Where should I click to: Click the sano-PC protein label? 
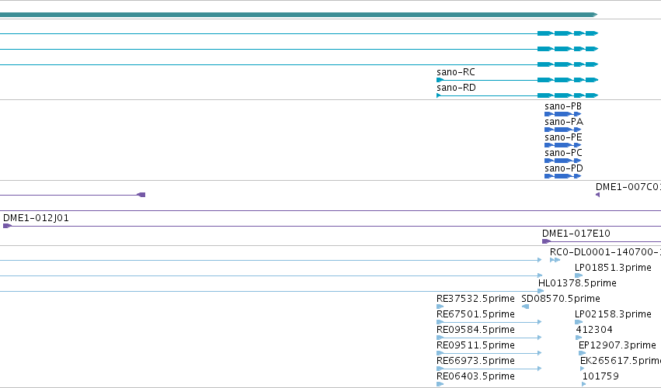pos(563,153)
